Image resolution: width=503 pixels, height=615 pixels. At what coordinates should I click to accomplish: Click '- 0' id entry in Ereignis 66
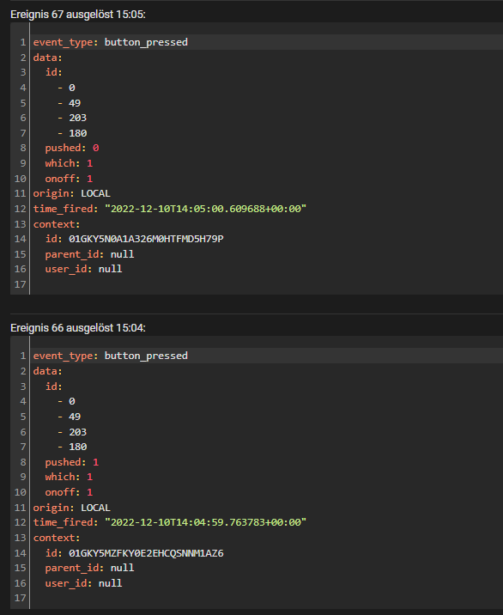click(66, 401)
